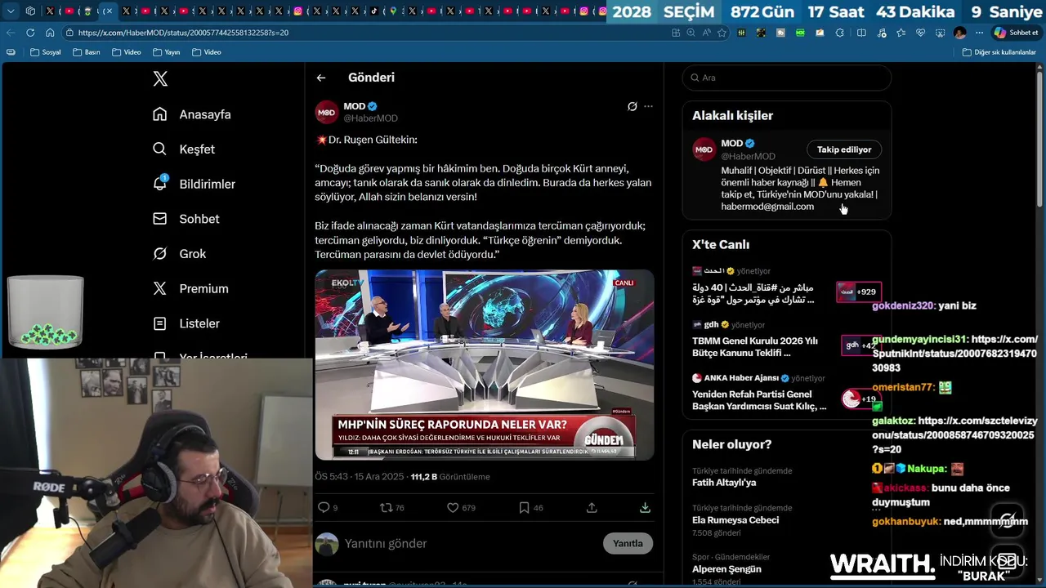Screen dimensions: 1046x588
Task: Click the Ara search box
Action: point(787,78)
